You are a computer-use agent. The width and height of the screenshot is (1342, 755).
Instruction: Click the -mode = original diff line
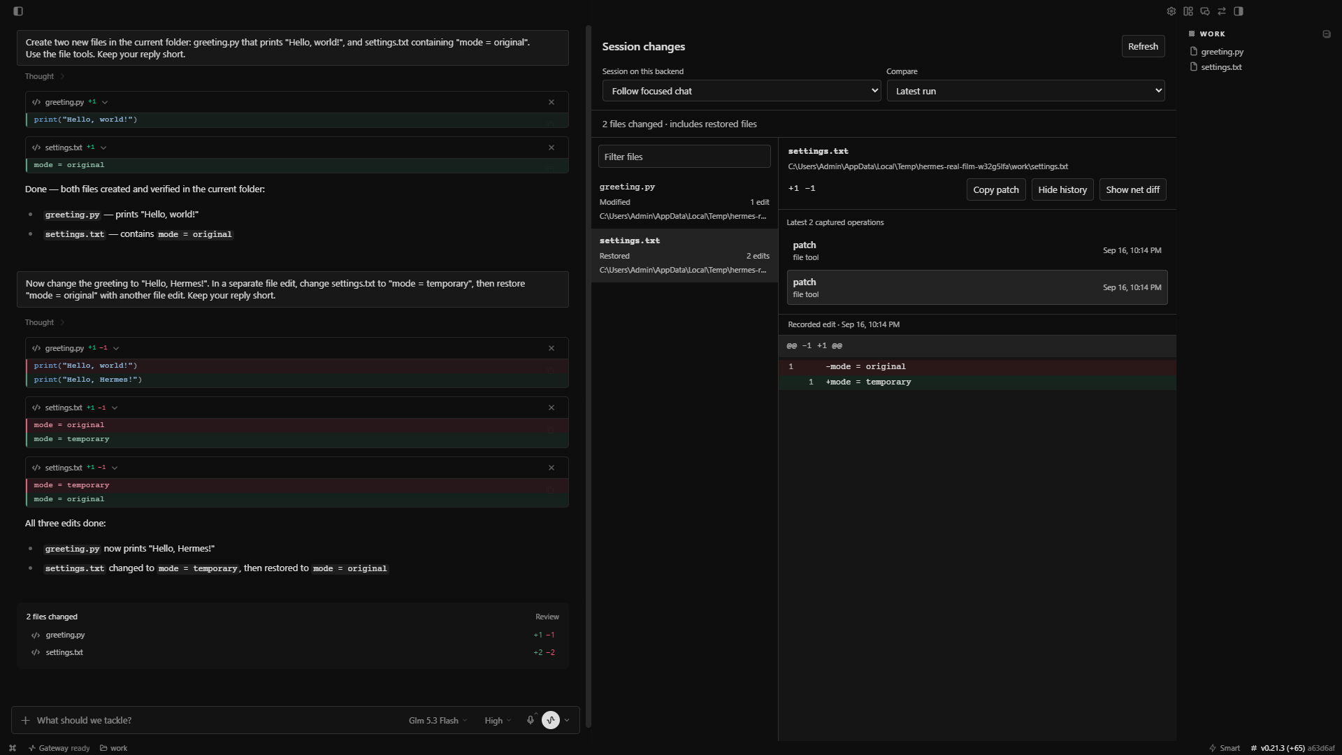point(977,366)
